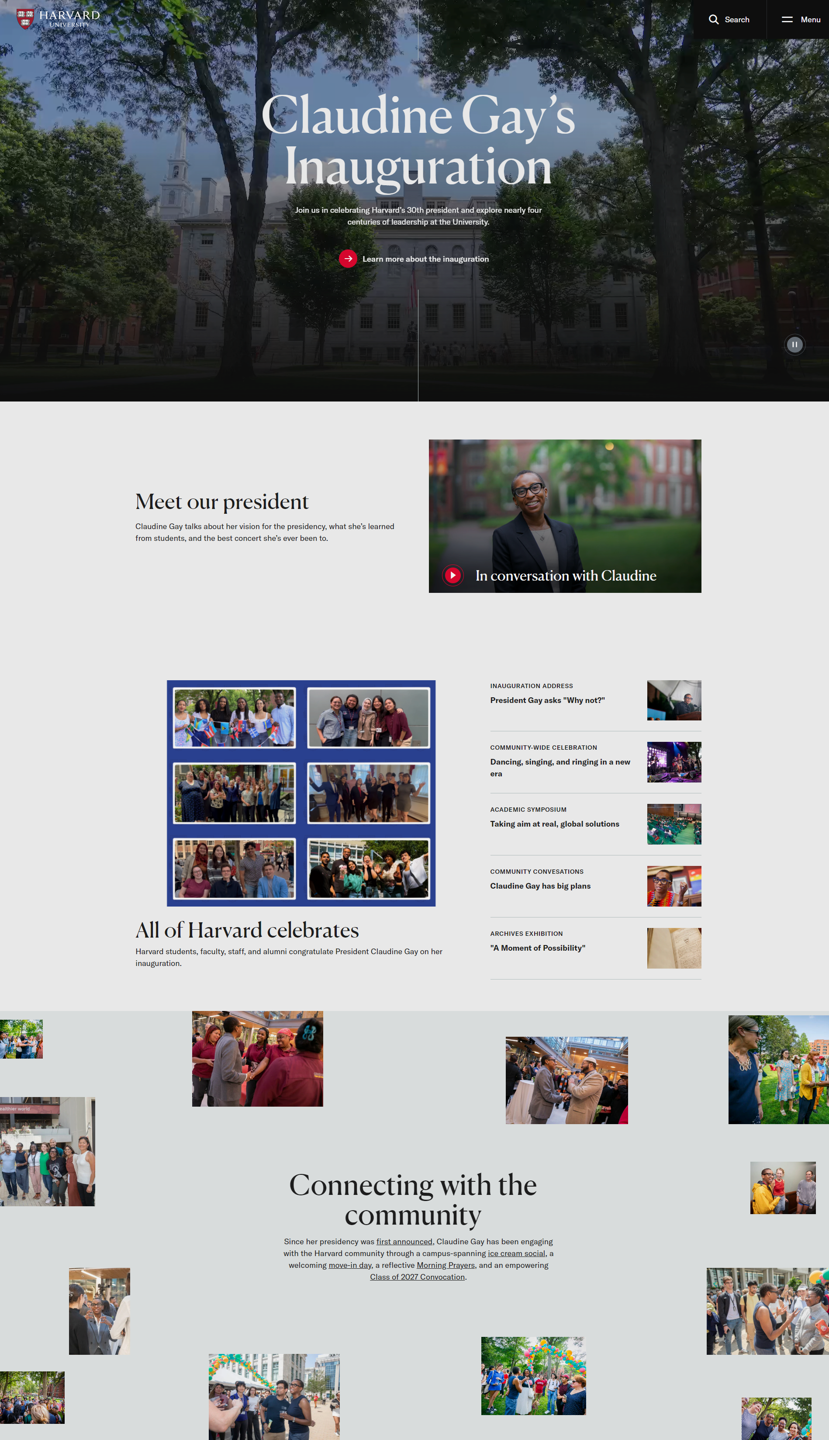Click photo of balloon arch on lawn
829x1440 pixels.
[533, 1376]
